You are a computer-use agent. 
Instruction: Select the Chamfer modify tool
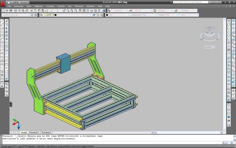pyautogui.click(x=6, y=72)
